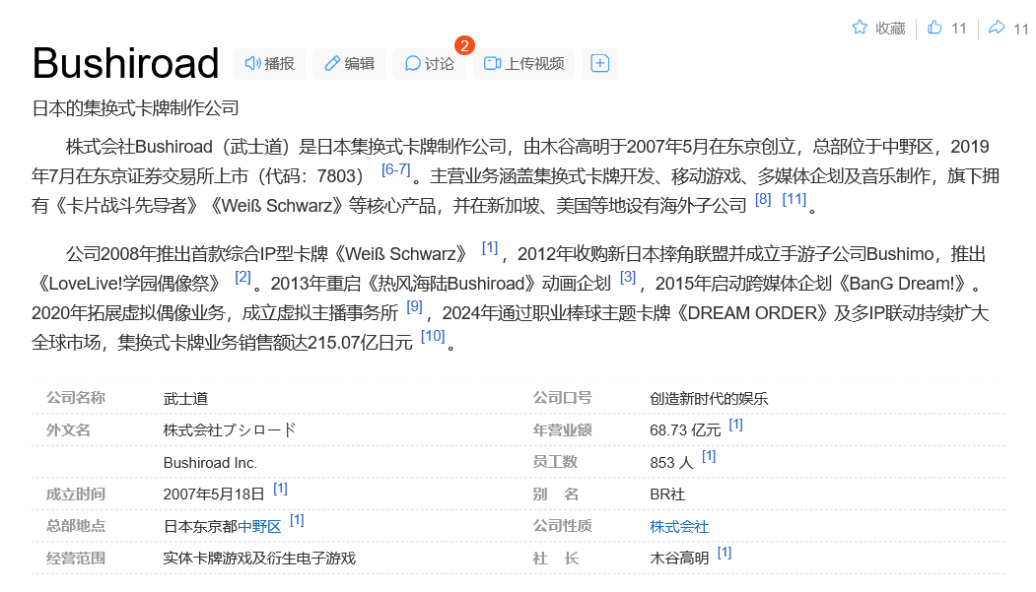Open reference [11] citation
The width and height of the screenshot is (1036, 592).
794,199
